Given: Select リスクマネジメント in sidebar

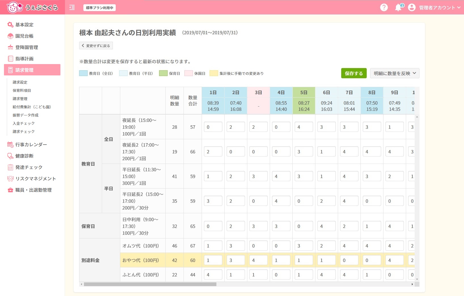Looking at the screenshot, I should 36,179.
